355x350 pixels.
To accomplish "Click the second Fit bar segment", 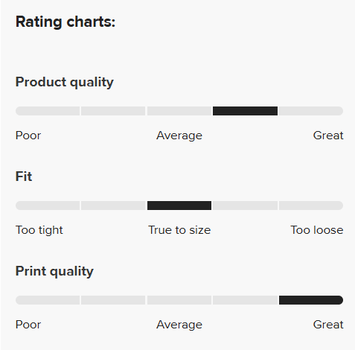I will click(x=113, y=206).
